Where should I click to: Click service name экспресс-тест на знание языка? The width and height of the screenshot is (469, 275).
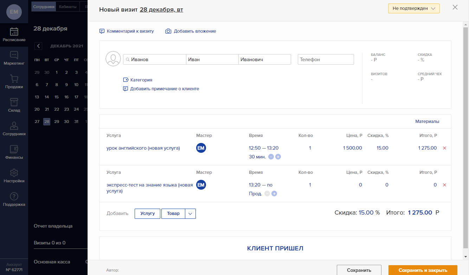pyautogui.click(x=150, y=188)
